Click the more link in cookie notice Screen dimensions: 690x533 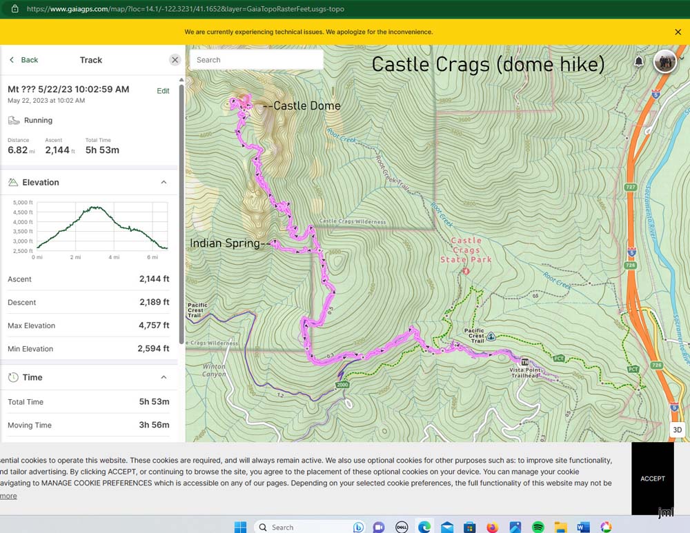[8, 496]
